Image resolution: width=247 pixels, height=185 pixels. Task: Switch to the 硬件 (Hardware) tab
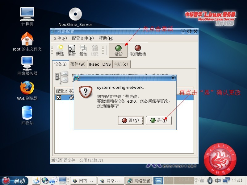coord(77,64)
